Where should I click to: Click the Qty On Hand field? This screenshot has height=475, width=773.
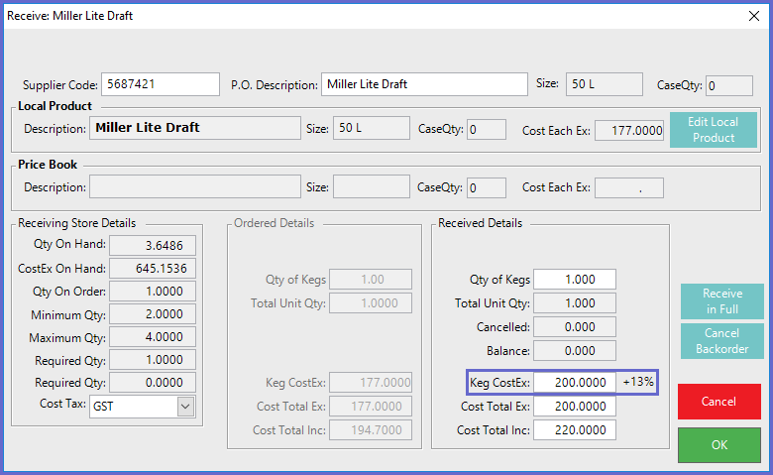pyautogui.click(x=153, y=246)
